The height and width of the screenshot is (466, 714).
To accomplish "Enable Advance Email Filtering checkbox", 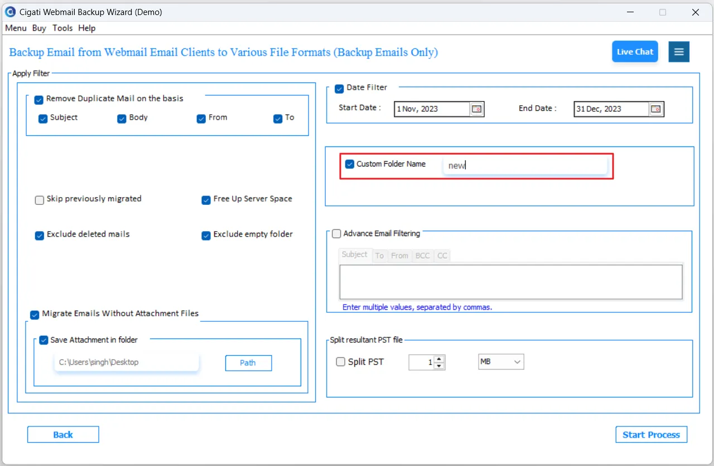I will coord(336,234).
